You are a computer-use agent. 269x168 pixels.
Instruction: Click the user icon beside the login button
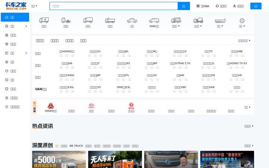234,6
